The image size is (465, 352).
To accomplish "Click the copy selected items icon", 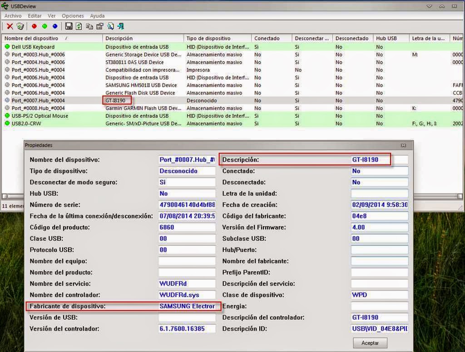I will 89,26.
